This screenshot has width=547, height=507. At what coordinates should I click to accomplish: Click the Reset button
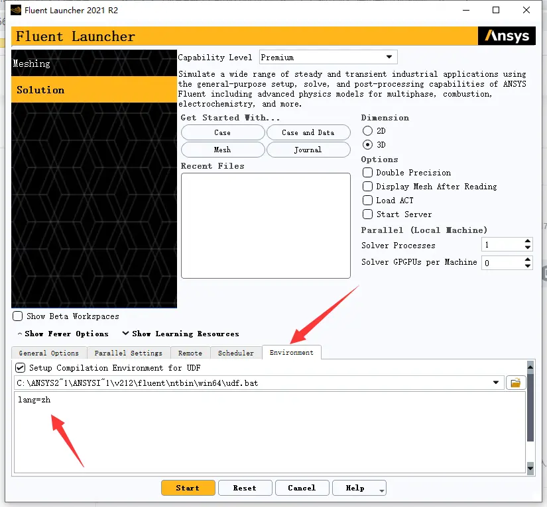click(x=245, y=488)
